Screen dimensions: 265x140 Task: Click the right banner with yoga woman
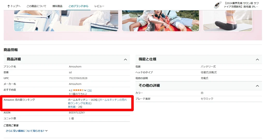point(227,21)
